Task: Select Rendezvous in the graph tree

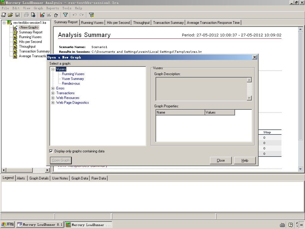Action: point(71,83)
